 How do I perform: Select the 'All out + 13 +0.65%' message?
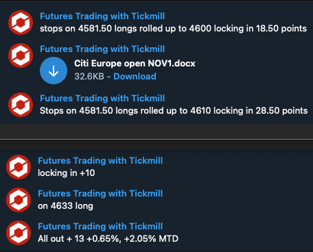108,239
